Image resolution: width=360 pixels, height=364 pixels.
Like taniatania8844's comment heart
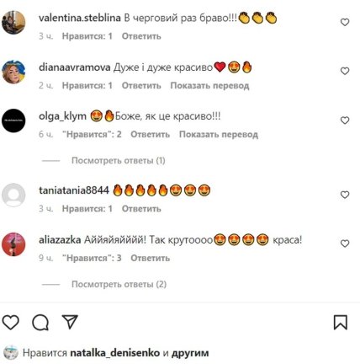point(345,195)
